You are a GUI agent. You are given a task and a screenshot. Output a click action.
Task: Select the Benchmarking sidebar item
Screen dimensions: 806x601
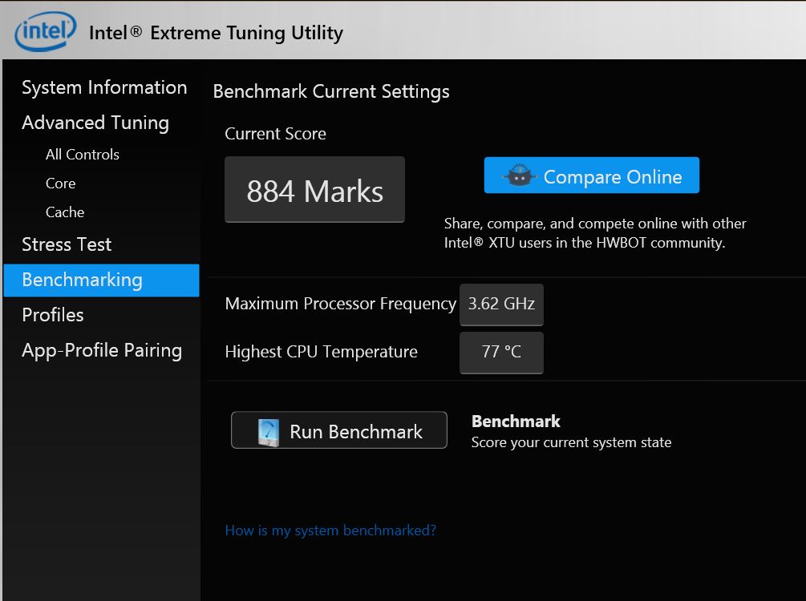coord(101,280)
